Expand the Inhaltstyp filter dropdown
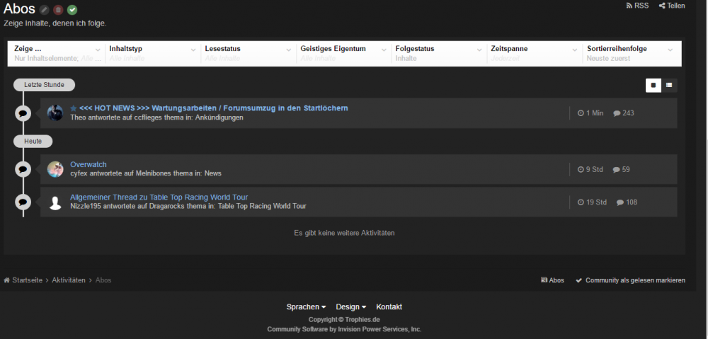Viewport: 708px width, 339px height. (152, 53)
